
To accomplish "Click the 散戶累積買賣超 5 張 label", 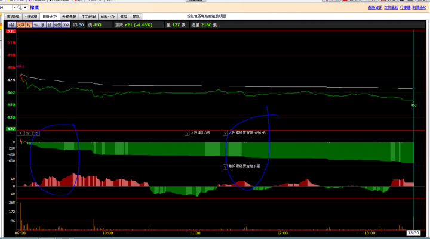I will click(x=244, y=166).
